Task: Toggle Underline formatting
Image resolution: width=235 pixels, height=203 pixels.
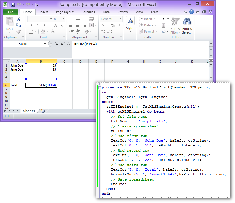Action: pos(43,25)
